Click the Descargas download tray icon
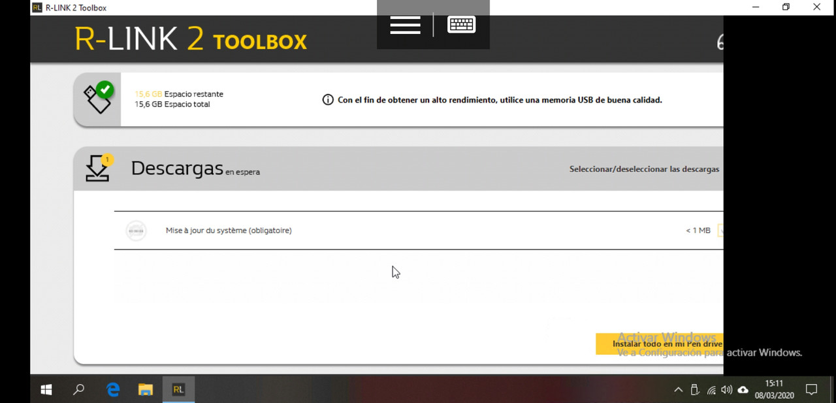Image resolution: width=836 pixels, height=403 pixels. coord(99,168)
